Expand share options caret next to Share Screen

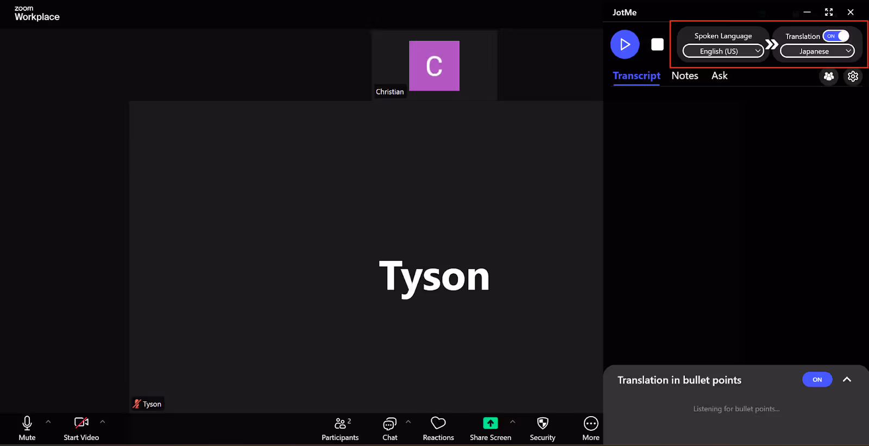click(513, 422)
